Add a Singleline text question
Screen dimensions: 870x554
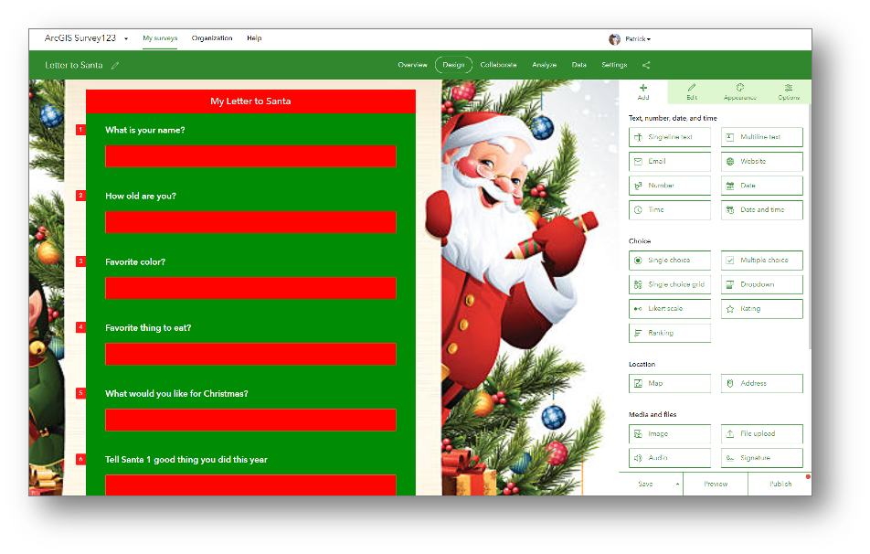pos(670,137)
